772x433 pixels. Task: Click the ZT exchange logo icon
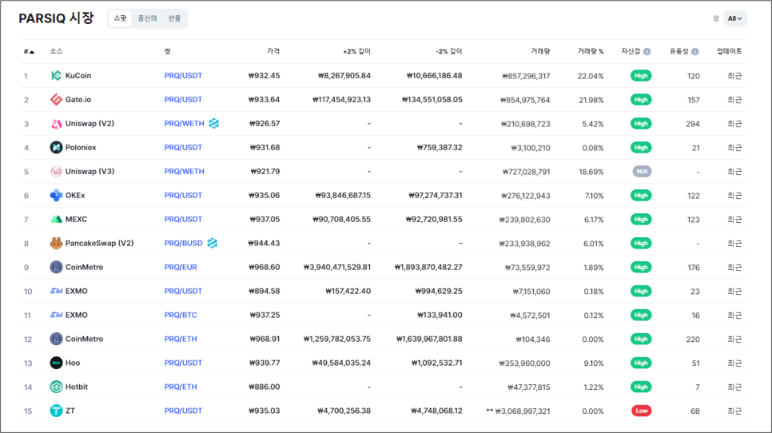coord(56,411)
